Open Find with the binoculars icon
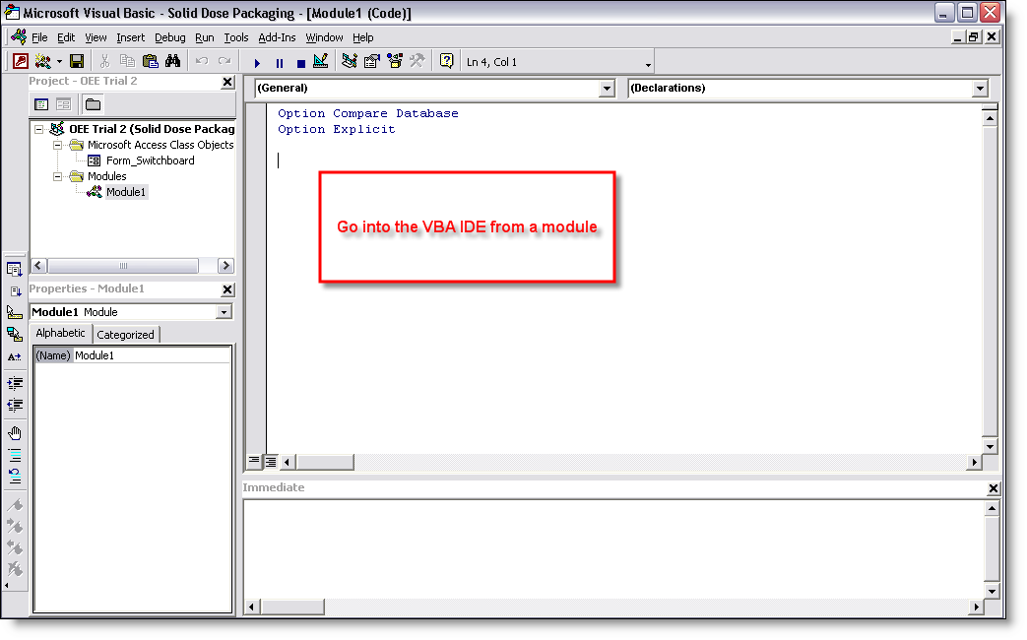Viewport: 1027px width, 640px height. (x=172, y=62)
